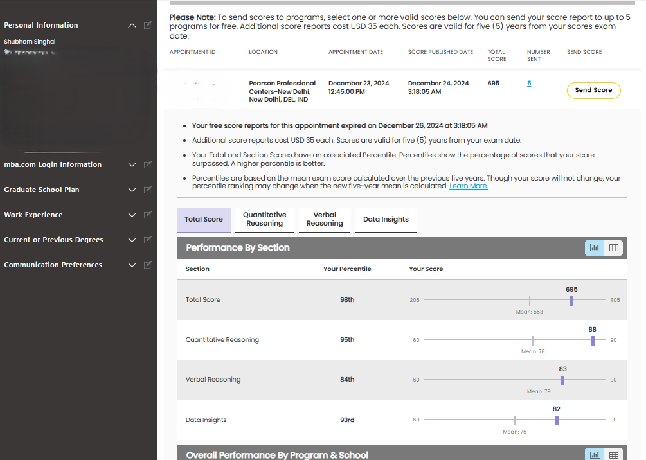
Task: Edit Current or Previous Degrees section
Action: pyautogui.click(x=148, y=240)
